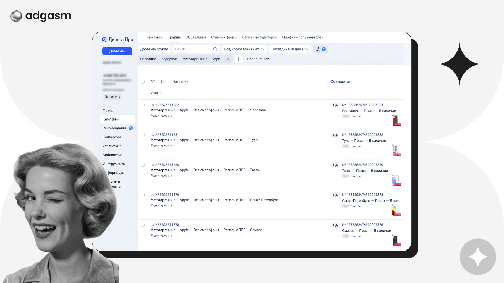Click Редактировать under the Тверь group
The width and height of the screenshot is (504, 283).
(x=161, y=176)
